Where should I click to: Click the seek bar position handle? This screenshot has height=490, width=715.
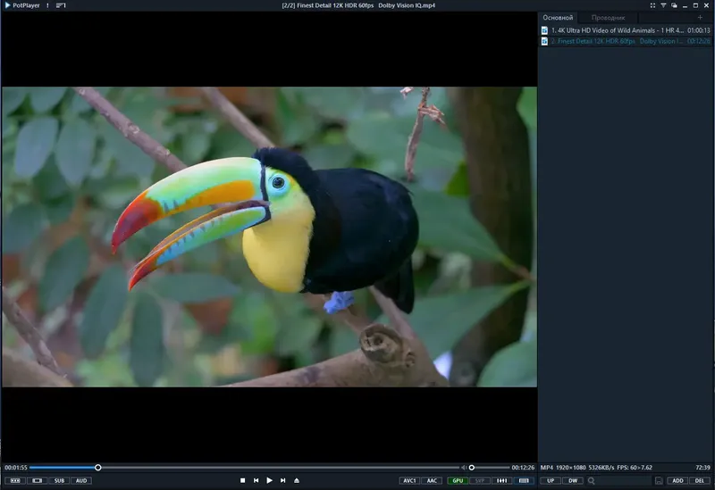click(x=97, y=467)
